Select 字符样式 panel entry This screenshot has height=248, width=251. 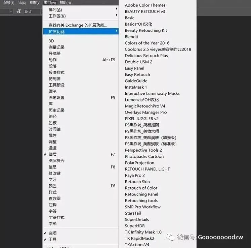coord(81,217)
